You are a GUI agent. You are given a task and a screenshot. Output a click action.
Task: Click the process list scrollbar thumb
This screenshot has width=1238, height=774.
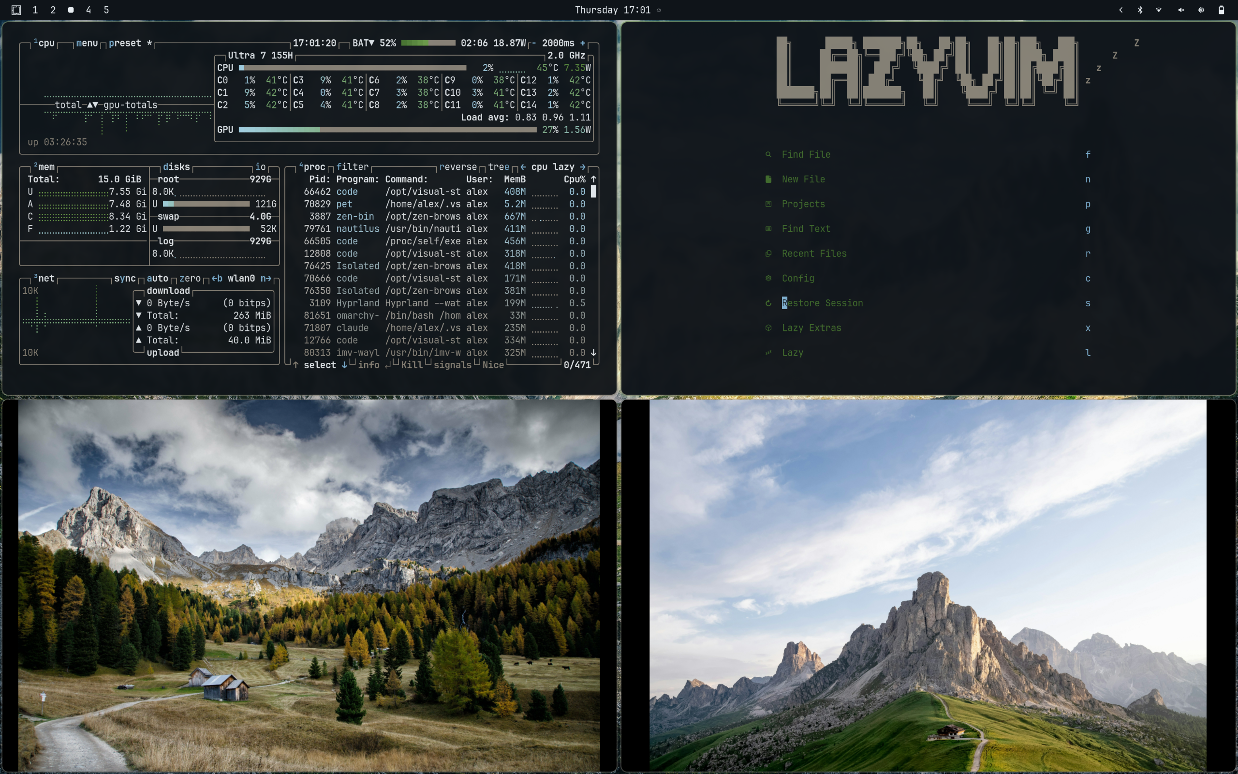[x=593, y=192]
